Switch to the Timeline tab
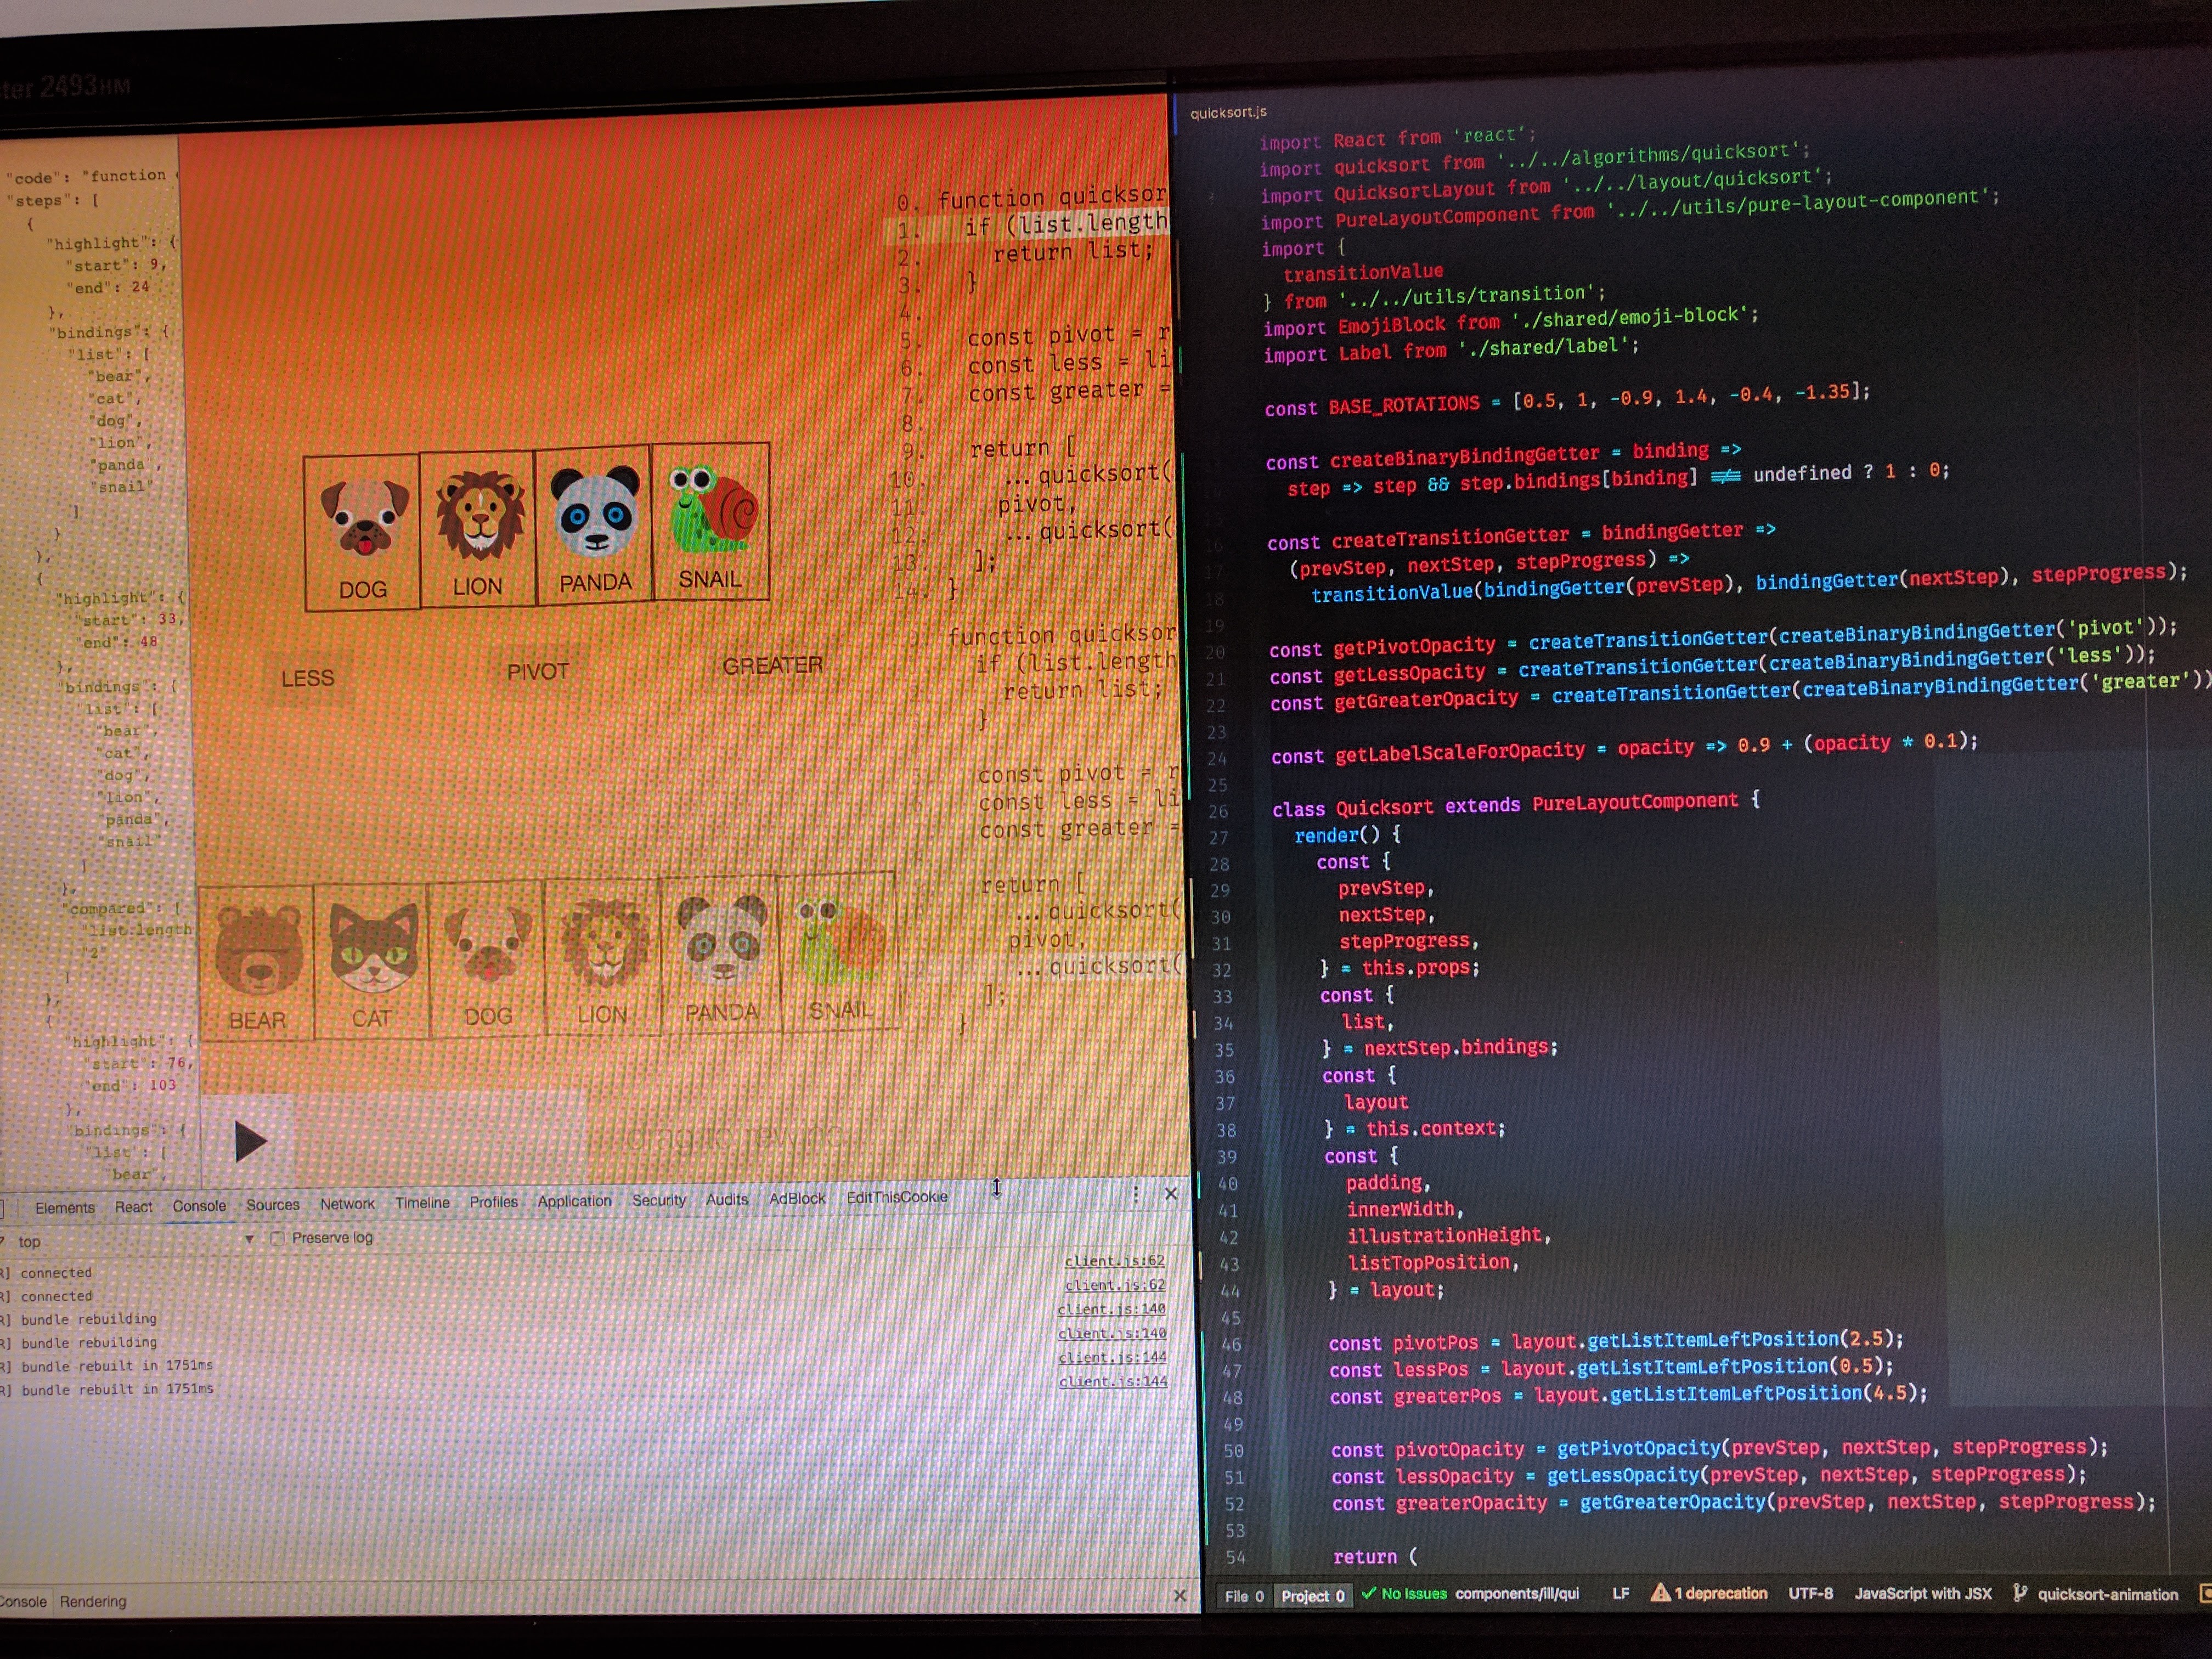Image resolution: width=2212 pixels, height=1659 pixels. coord(422,1203)
